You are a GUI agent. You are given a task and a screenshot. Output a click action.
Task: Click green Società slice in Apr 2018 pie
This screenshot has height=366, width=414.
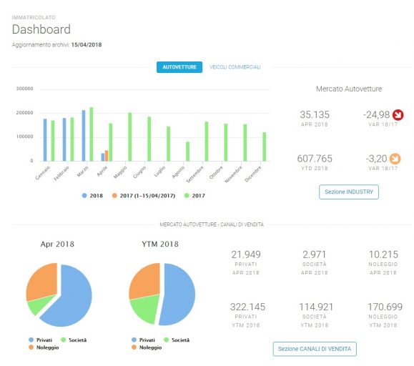pyautogui.click(x=39, y=305)
